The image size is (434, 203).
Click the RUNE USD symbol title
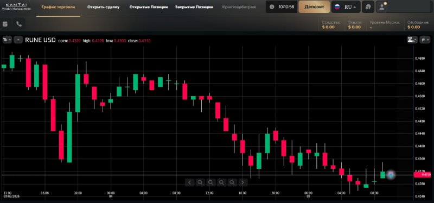click(x=40, y=40)
